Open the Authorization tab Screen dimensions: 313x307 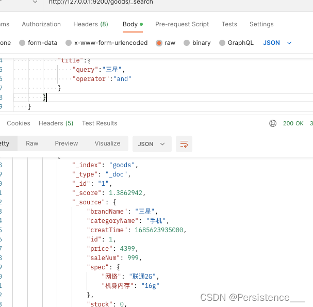(x=41, y=24)
